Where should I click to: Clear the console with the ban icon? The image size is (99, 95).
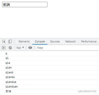tap(10, 48)
